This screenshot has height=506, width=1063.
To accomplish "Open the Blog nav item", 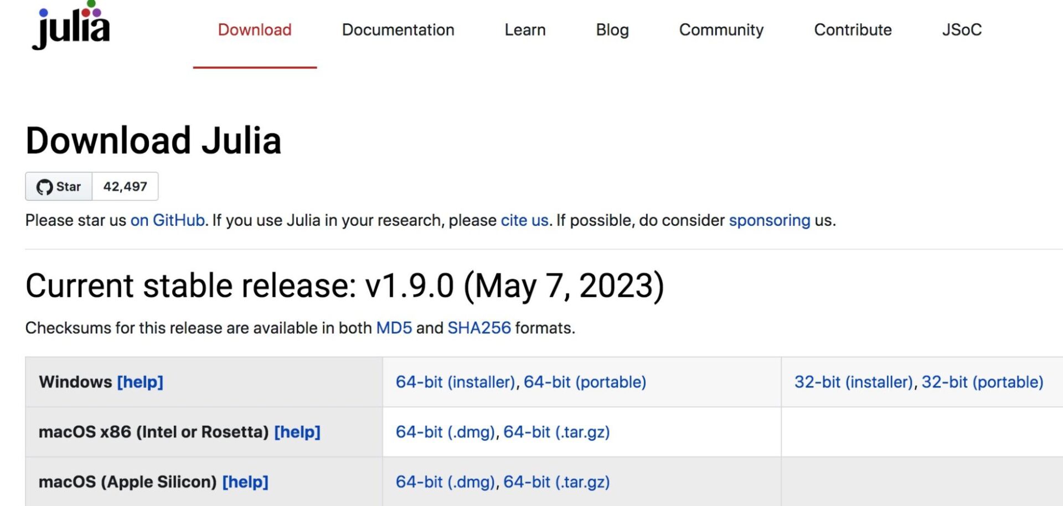I will [612, 30].
